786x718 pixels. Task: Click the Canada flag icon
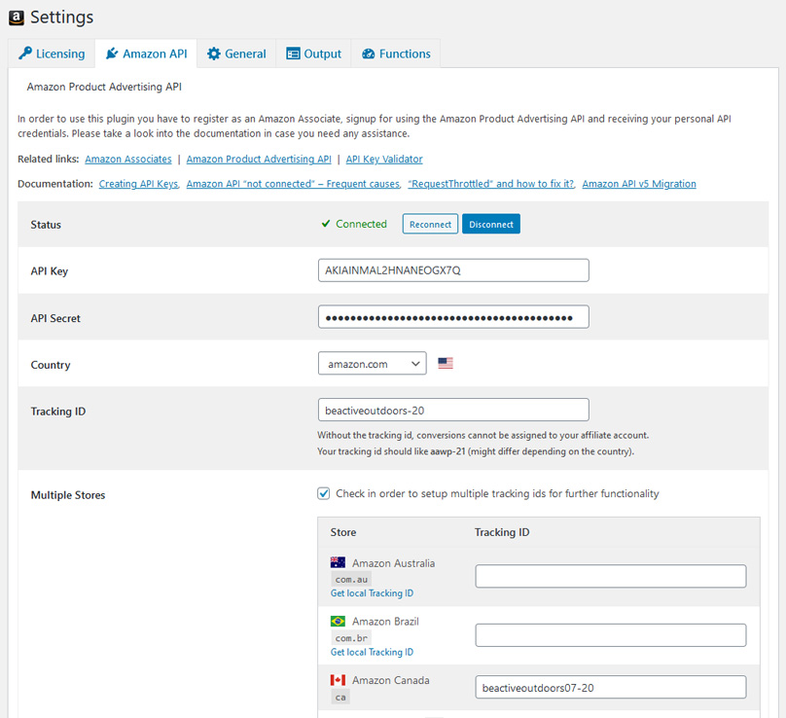point(339,680)
